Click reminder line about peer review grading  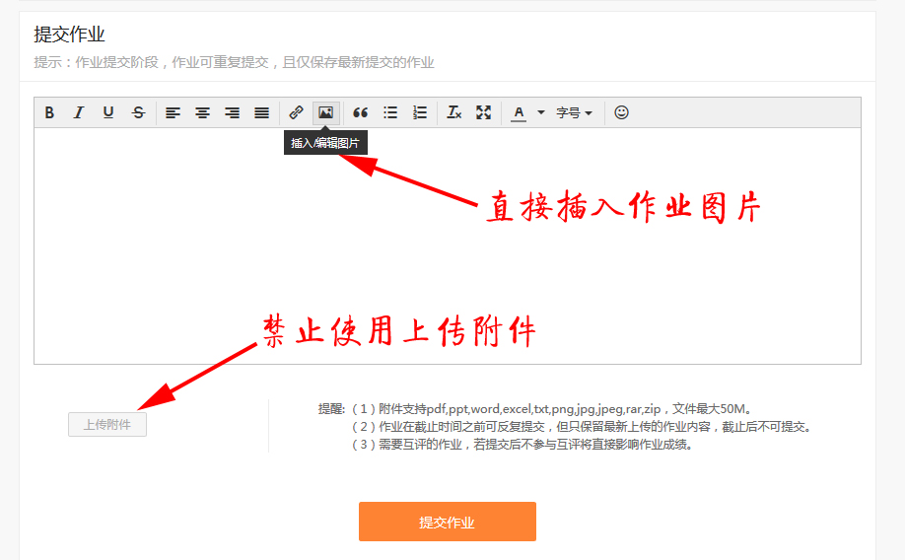coord(522,445)
